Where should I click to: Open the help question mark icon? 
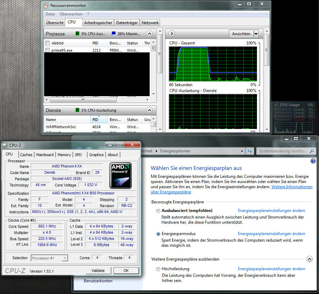pyautogui.click(x=313, y=161)
